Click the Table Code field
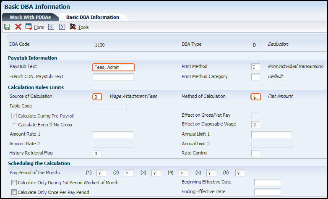328x199 pixels. (109, 106)
